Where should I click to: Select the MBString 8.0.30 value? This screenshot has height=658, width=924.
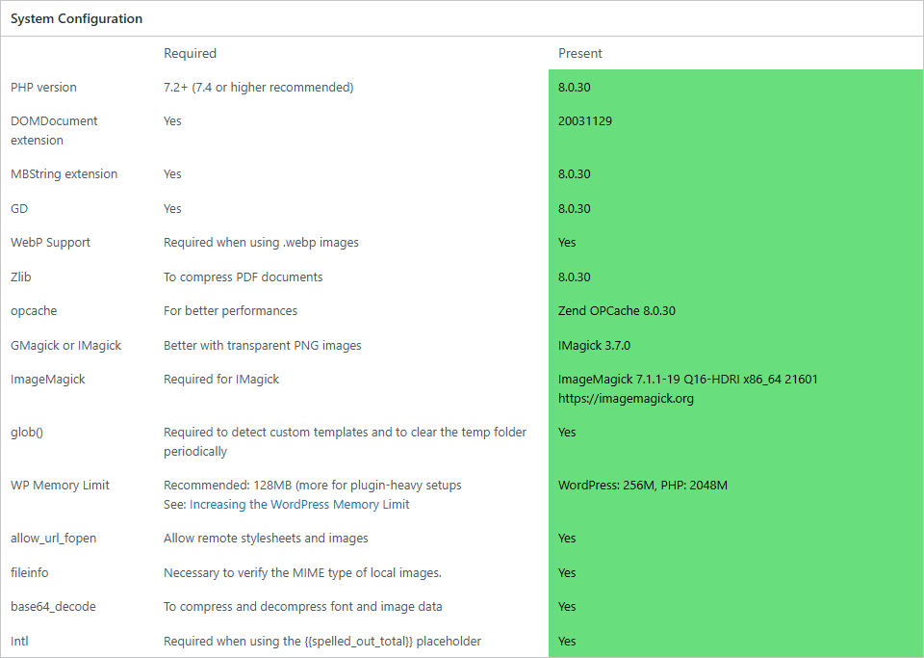click(x=575, y=174)
